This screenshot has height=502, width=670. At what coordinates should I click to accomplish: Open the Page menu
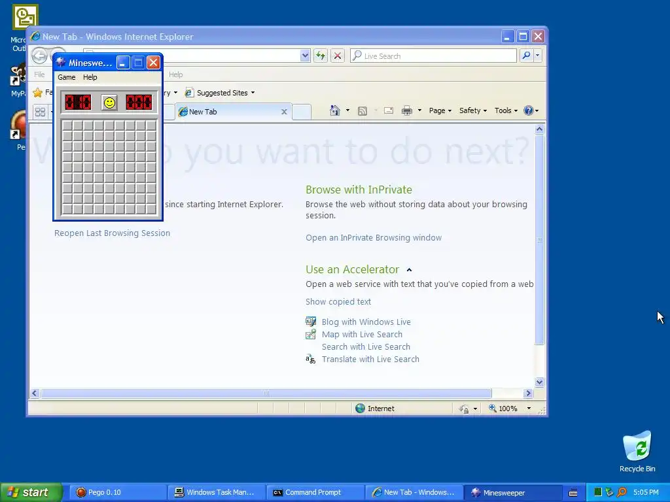(440, 110)
